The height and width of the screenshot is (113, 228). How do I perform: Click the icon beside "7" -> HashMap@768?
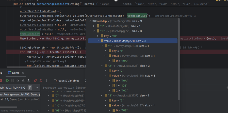(53, 95)
